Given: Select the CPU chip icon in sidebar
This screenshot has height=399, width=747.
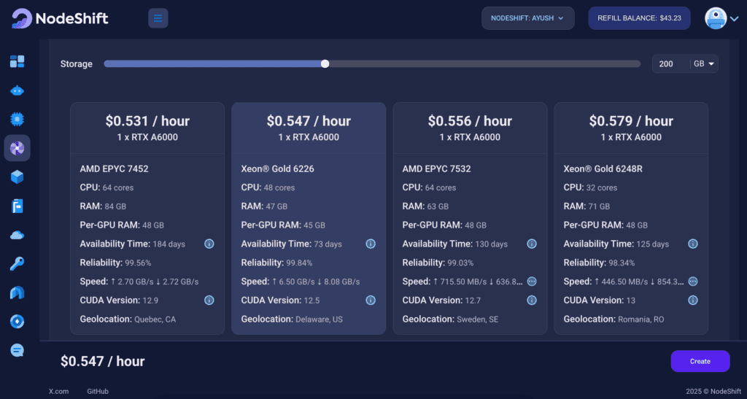Looking at the screenshot, I should click(x=17, y=119).
